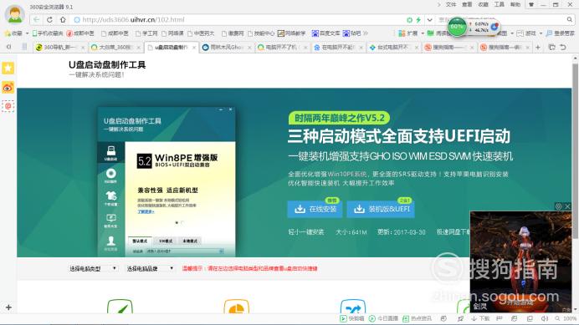Click the 装机版&UEFI download button
Viewport: 579px width, 325px height.
pyautogui.click(x=381, y=209)
